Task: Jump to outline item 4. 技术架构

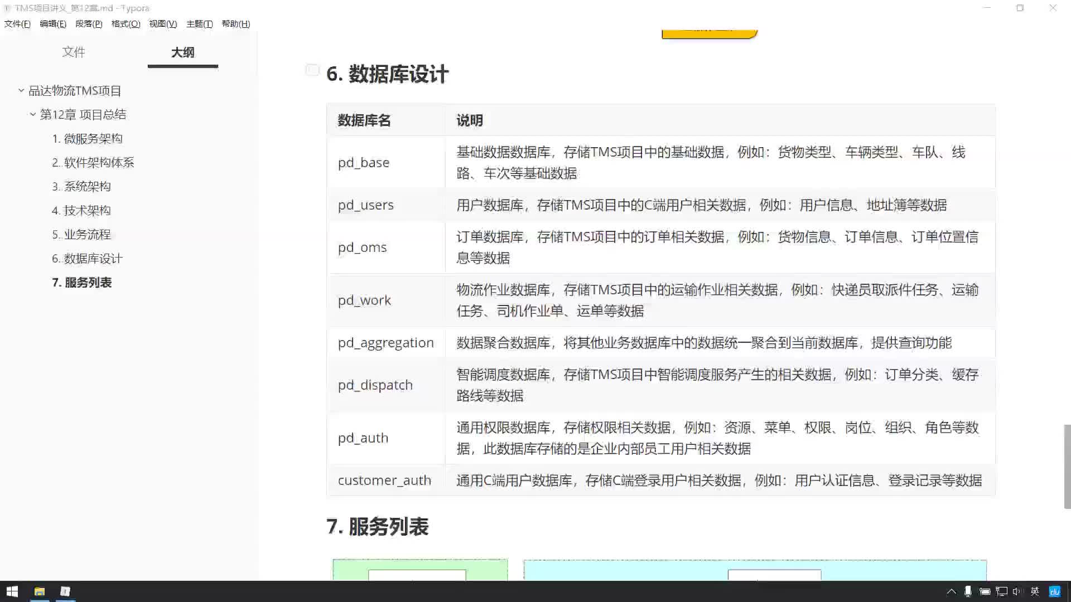Action: pyautogui.click(x=81, y=211)
